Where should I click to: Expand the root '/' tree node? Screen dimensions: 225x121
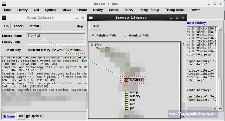click(92, 44)
